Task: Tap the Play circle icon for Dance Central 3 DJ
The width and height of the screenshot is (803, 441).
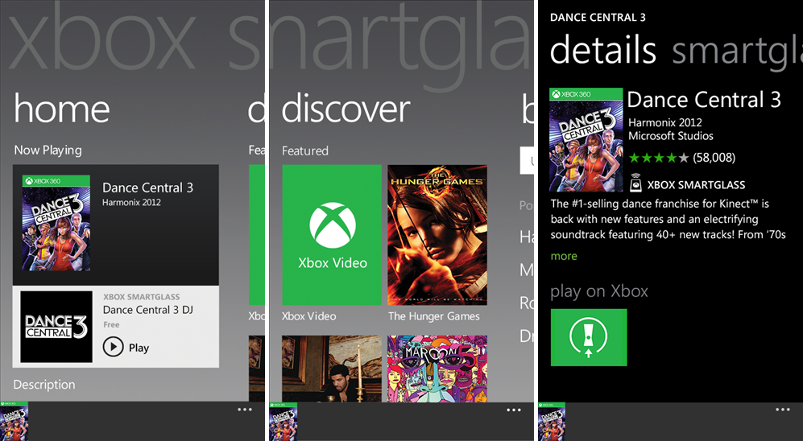Action: point(114,347)
